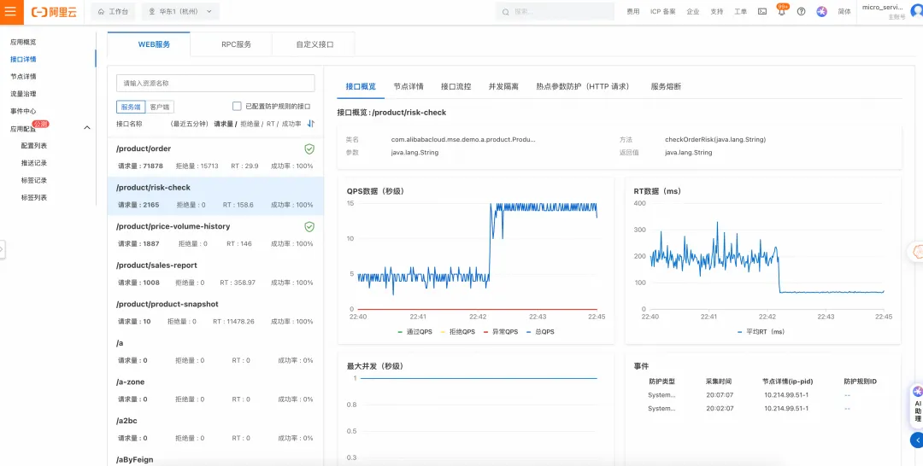Open the 接口流控 tab

(x=456, y=86)
